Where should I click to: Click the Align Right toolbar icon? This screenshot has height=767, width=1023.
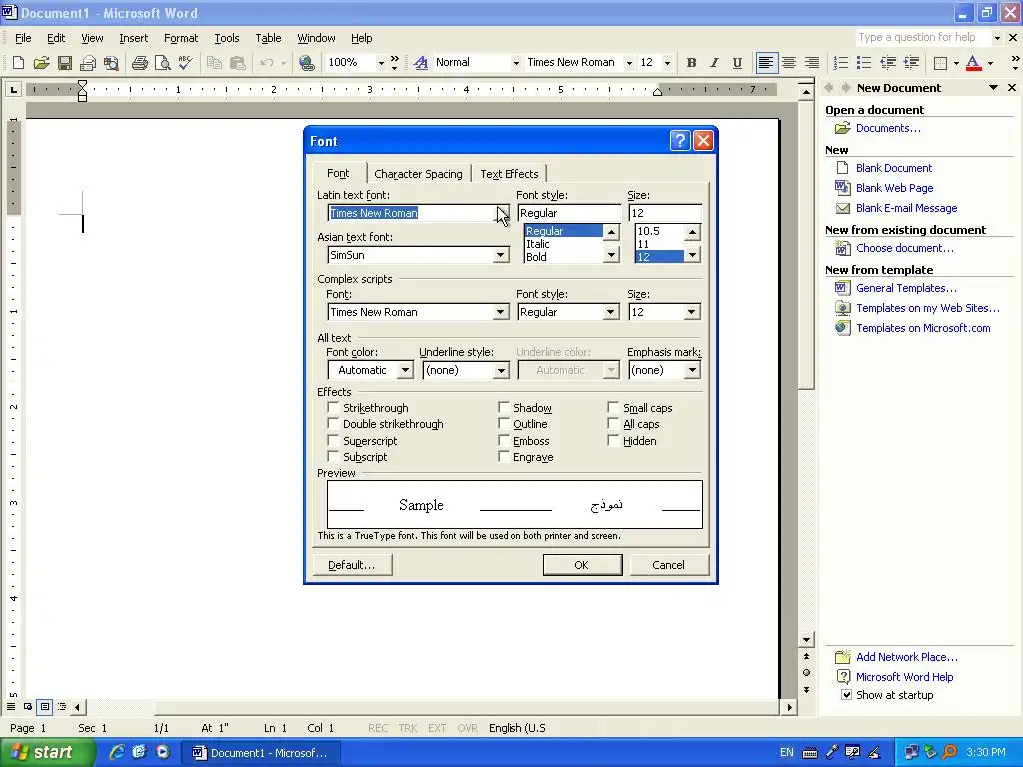pos(812,63)
